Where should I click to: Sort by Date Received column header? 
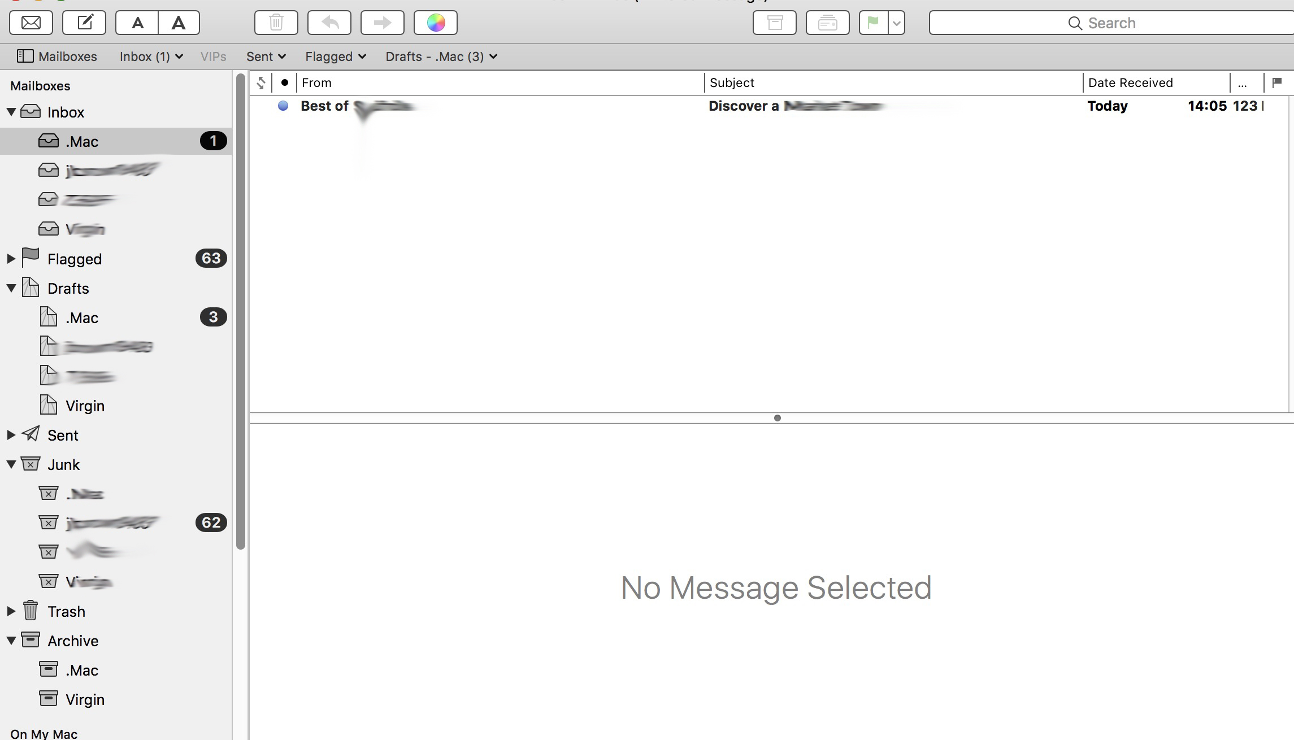[x=1130, y=83]
